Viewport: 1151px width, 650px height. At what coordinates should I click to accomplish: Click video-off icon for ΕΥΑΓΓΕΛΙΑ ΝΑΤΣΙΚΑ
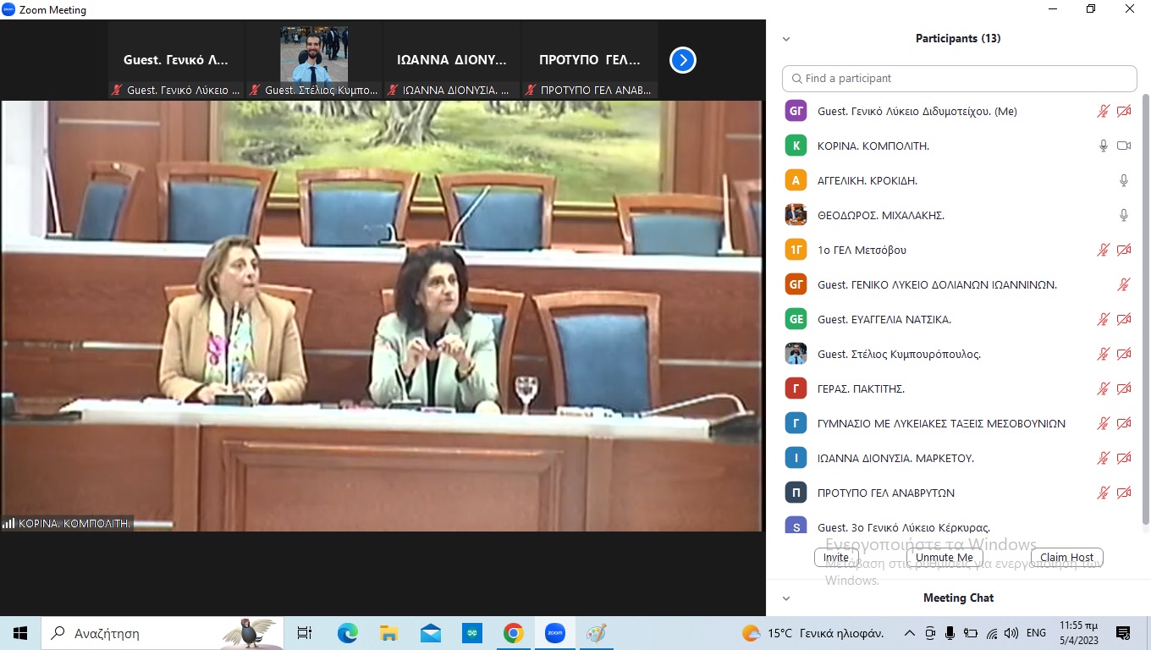pyautogui.click(x=1123, y=319)
